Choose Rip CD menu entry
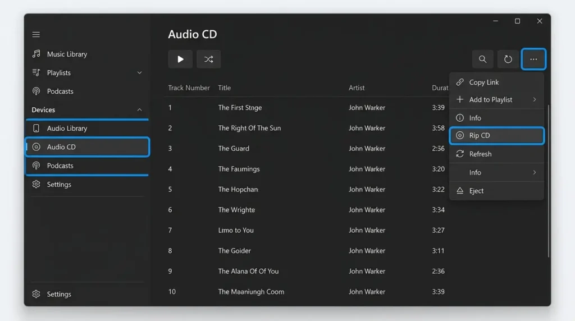Screen dimensions: 575x321 (496, 136)
